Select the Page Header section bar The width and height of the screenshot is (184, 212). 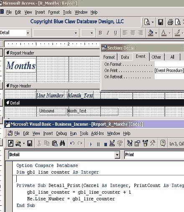(52, 86)
